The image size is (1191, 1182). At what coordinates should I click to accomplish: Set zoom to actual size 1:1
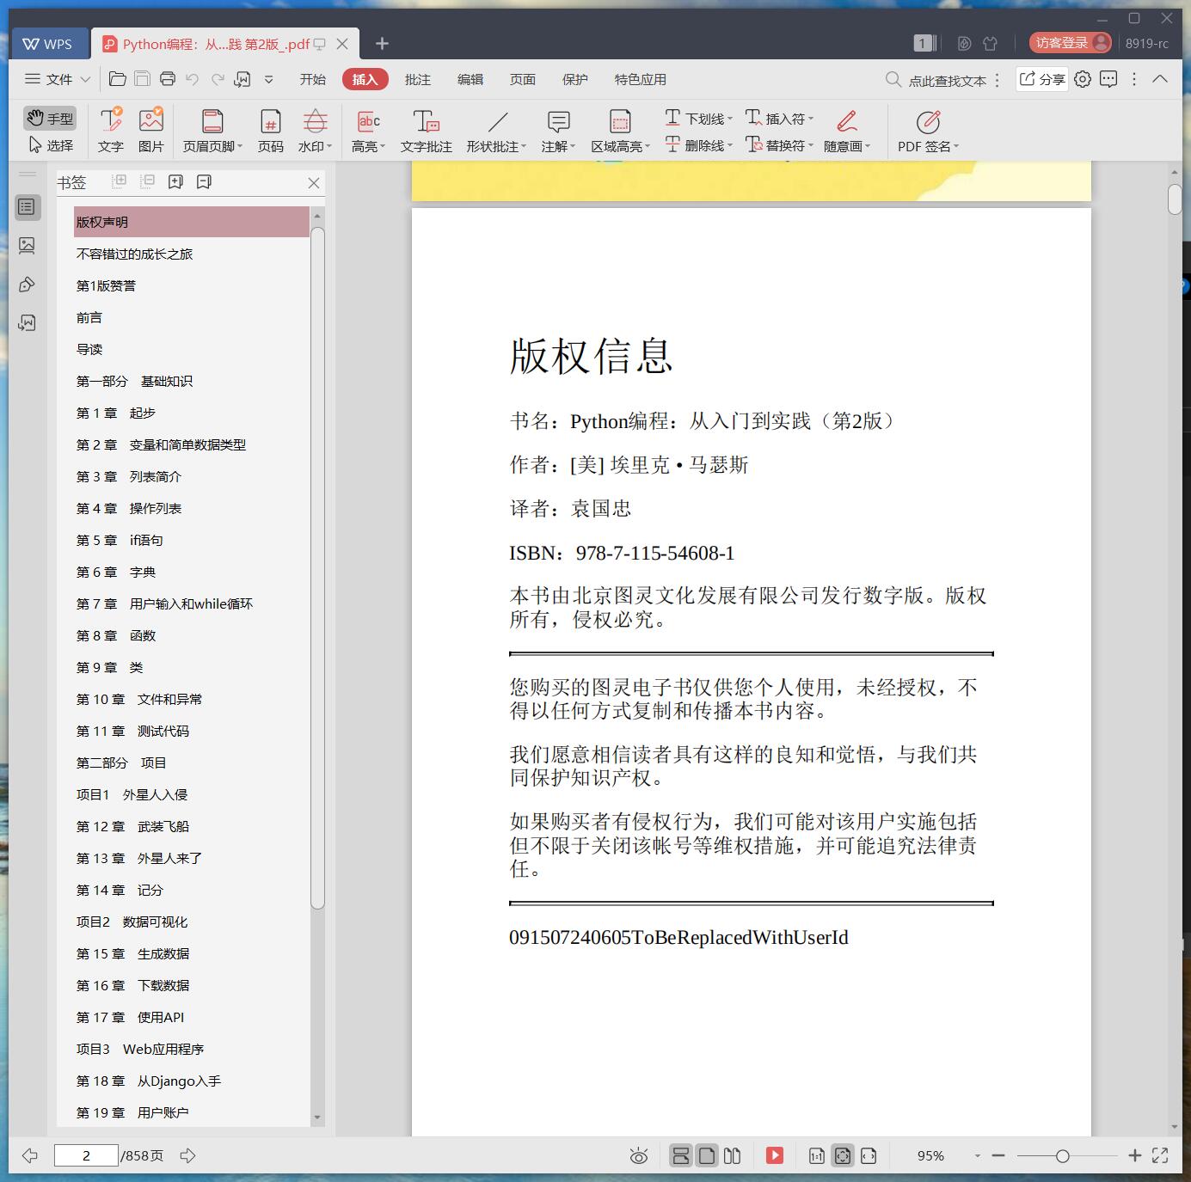[817, 1156]
